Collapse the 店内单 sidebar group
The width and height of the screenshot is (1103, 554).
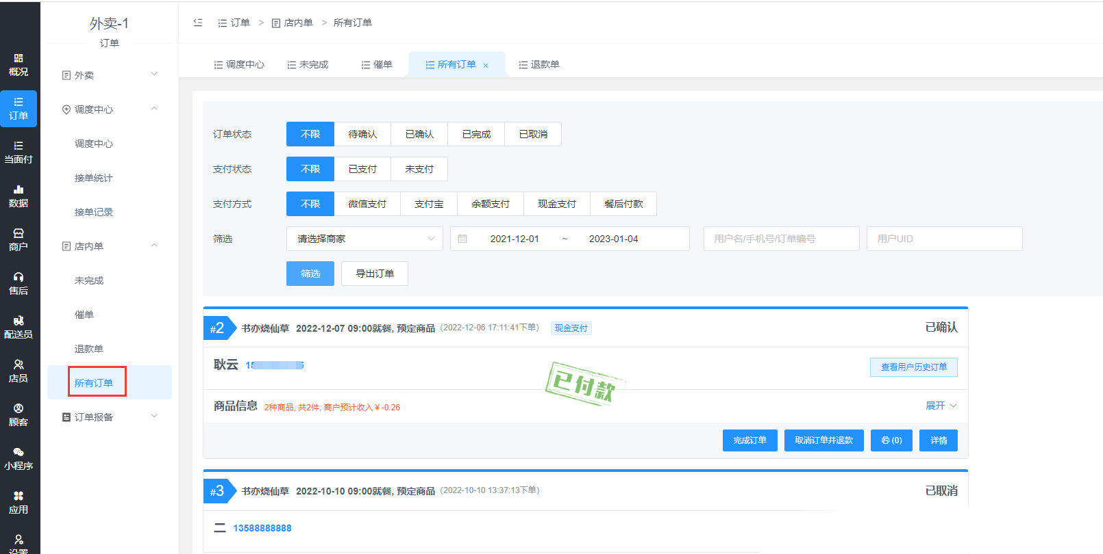point(110,246)
